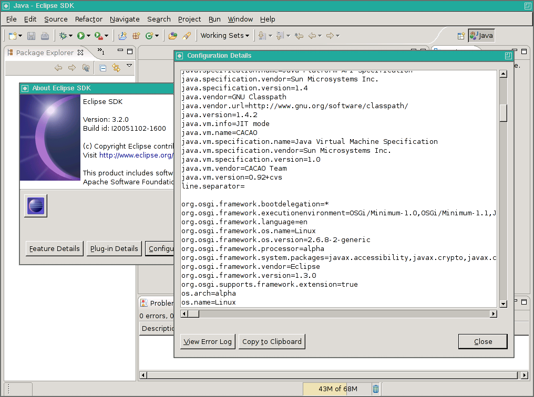Image resolution: width=534 pixels, height=397 pixels.
Task: Click the New Java Class icon
Action: tap(149, 36)
